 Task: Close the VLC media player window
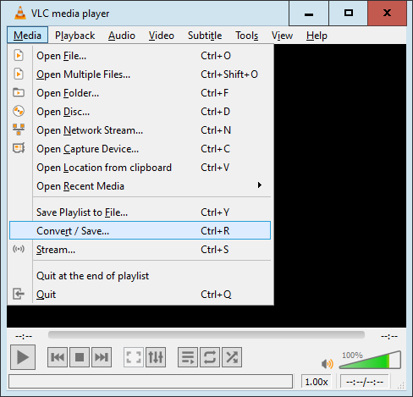pyautogui.click(x=387, y=13)
